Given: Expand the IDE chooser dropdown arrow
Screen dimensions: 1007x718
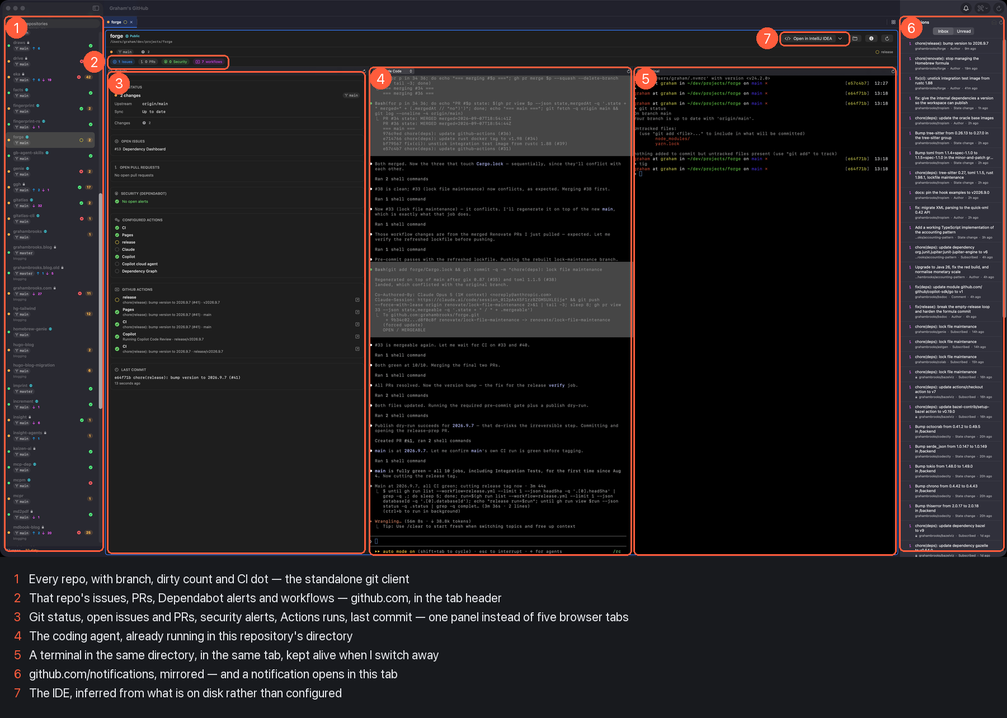Looking at the screenshot, I should click(x=840, y=39).
